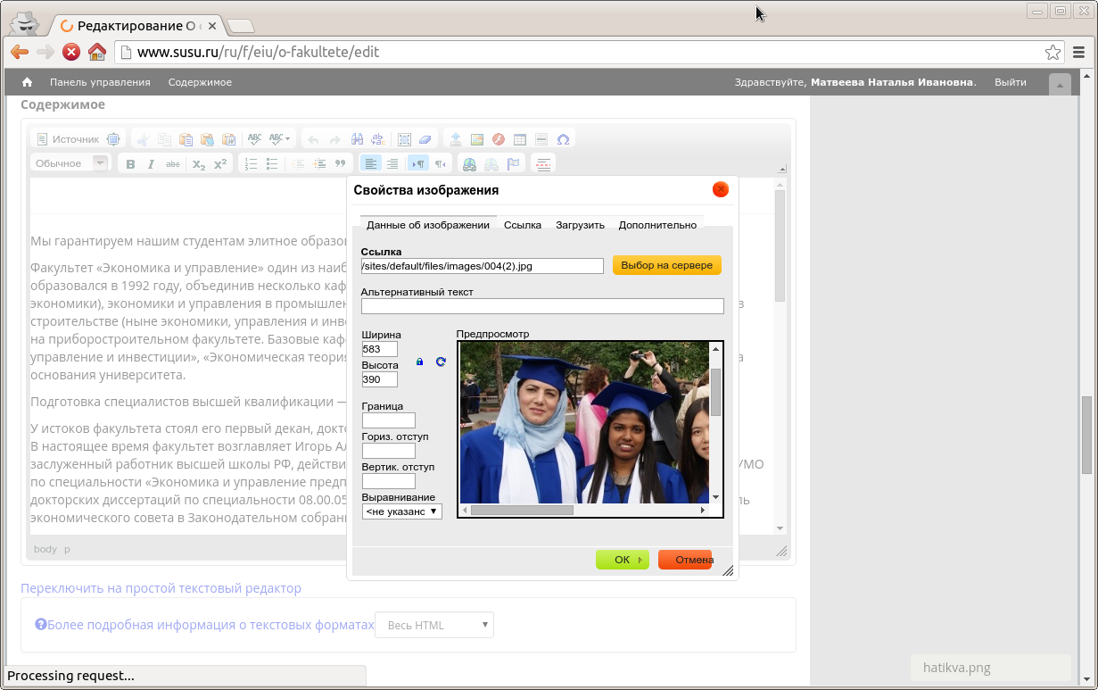The height and width of the screenshot is (690, 1098).
Task: Click the Альтернативный текст input field
Action: coord(542,306)
